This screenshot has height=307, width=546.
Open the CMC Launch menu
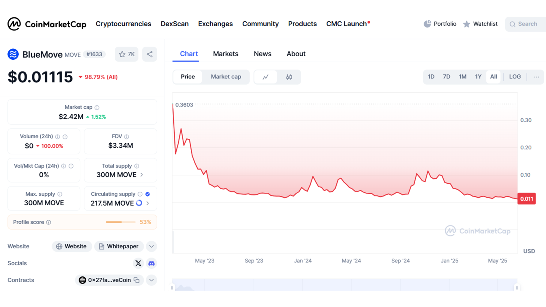(x=348, y=24)
